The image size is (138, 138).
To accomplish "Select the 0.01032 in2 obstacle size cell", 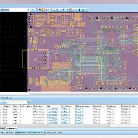I will tap(125, 109).
